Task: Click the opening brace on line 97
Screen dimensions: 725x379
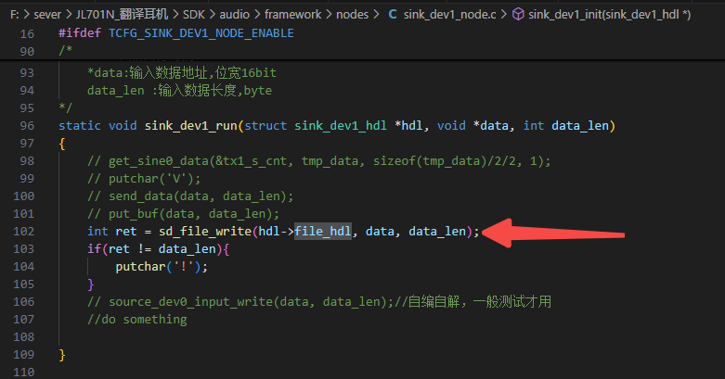Action: (x=62, y=144)
